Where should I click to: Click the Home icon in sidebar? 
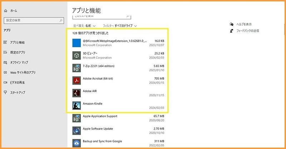[6, 11]
